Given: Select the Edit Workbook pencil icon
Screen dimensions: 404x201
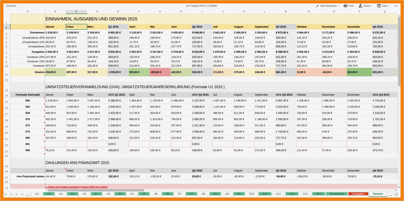Looking at the screenshot, I should (317, 5).
